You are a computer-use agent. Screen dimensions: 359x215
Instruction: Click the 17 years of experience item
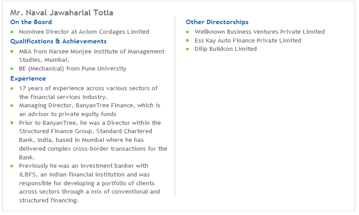point(88,92)
